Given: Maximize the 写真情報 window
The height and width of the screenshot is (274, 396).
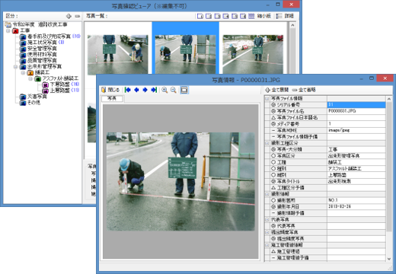Looking at the screenshot, I should pyautogui.click(x=372, y=78).
